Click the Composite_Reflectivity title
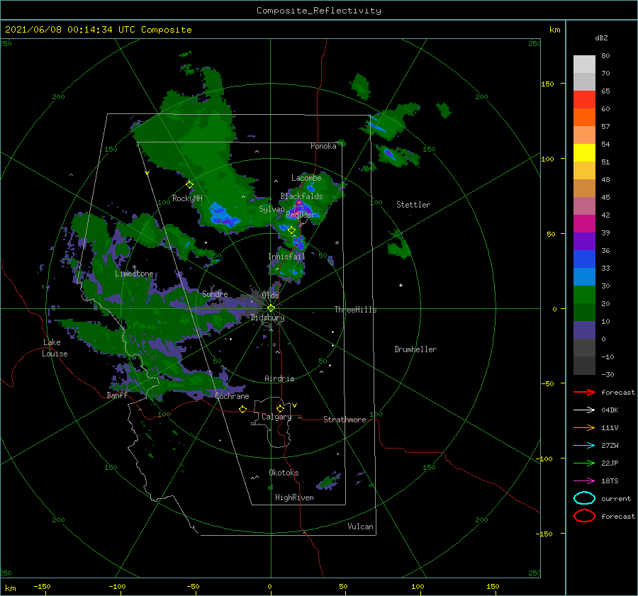The image size is (638, 596). [x=319, y=11]
